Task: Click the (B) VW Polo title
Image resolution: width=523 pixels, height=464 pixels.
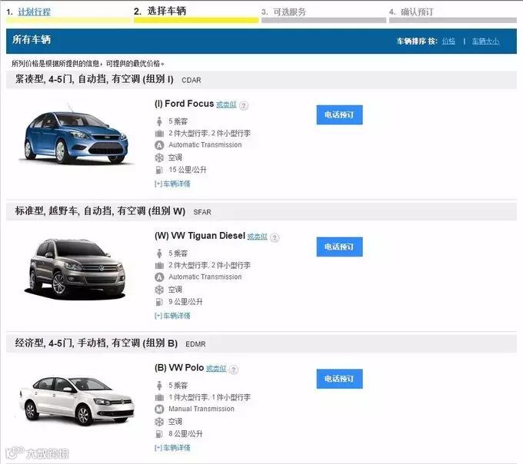Action: (179, 368)
